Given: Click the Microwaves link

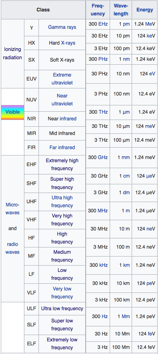Looking at the screenshot, I should tap(13, 209).
